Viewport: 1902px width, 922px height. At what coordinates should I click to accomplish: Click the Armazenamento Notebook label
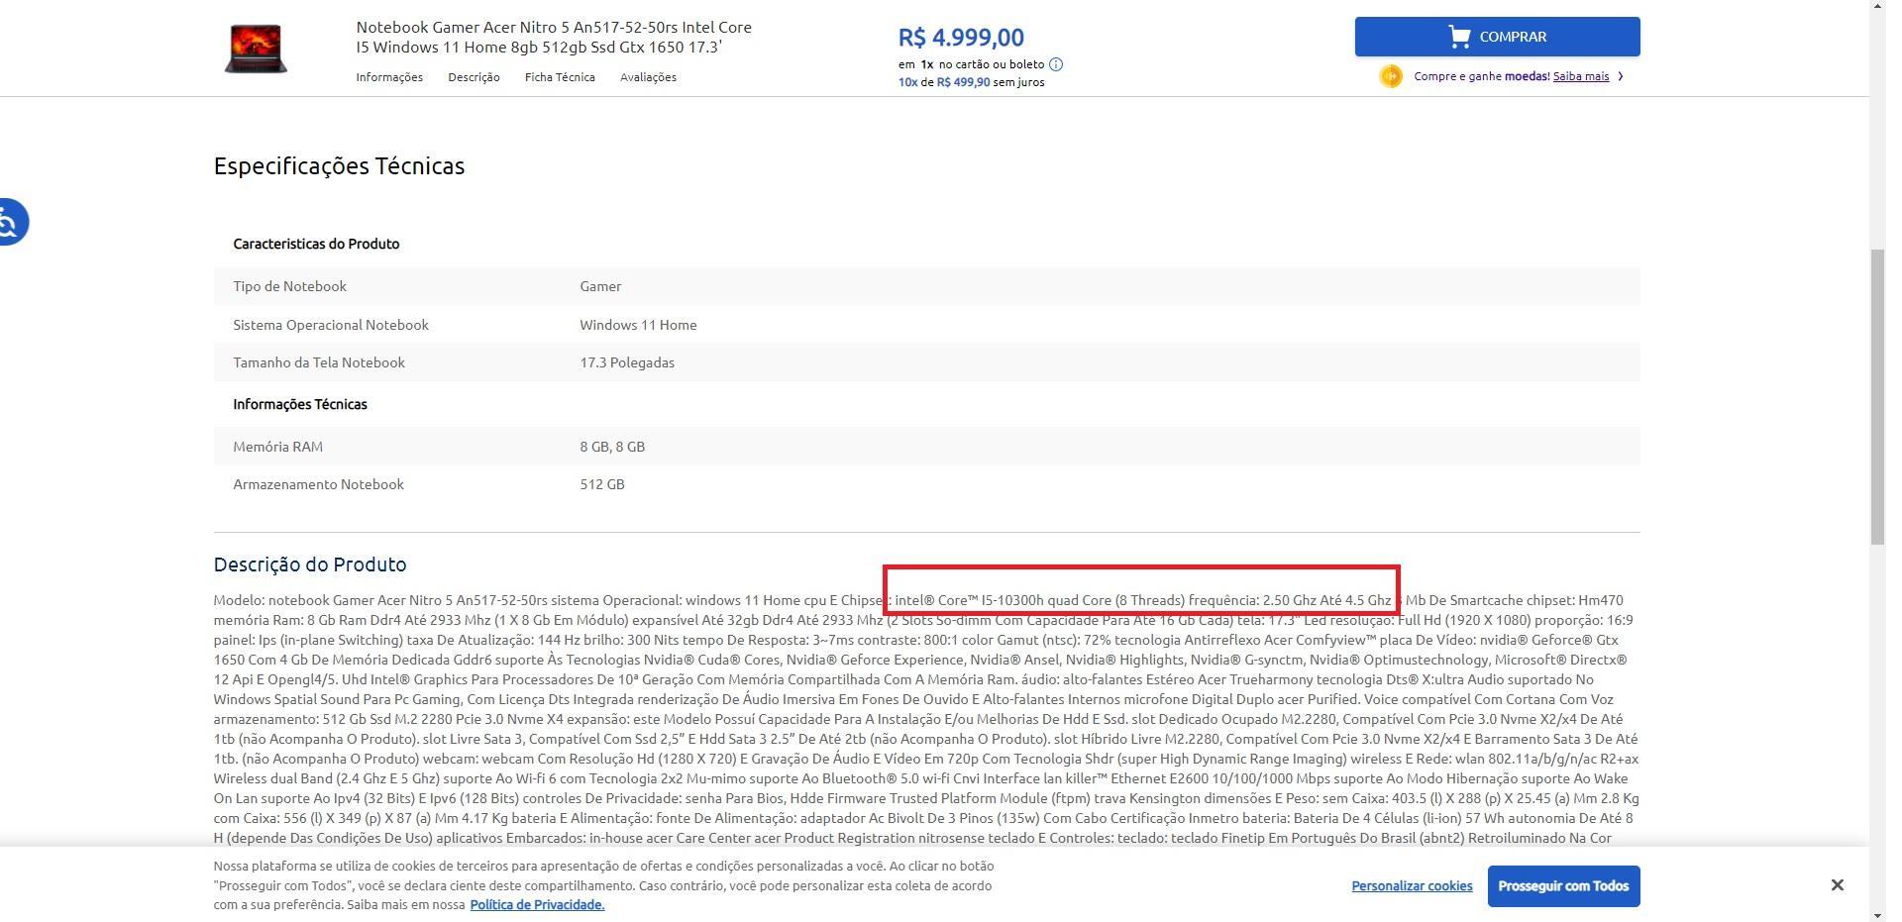(x=318, y=484)
